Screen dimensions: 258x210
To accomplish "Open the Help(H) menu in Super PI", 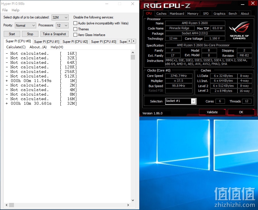I will [x=57, y=47].
